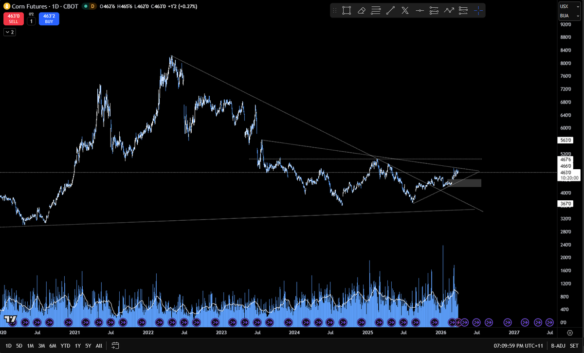Viewport: 584px width, 353px height.
Task: Open the chart settings gear on time axis
Action: pyautogui.click(x=570, y=333)
